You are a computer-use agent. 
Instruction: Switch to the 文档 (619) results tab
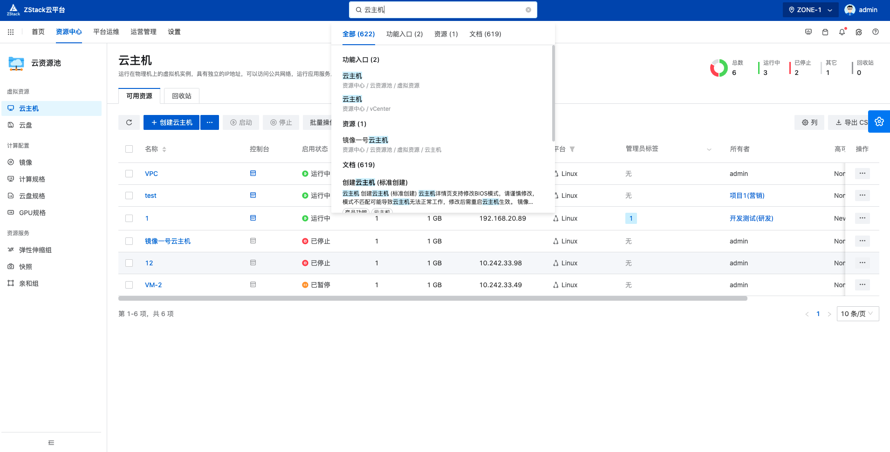[x=485, y=34]
